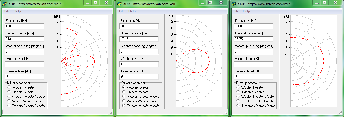This screenshot has width=344, height=117.
Task: Click Tweeter level field in middle window
Action: [139, 77]
